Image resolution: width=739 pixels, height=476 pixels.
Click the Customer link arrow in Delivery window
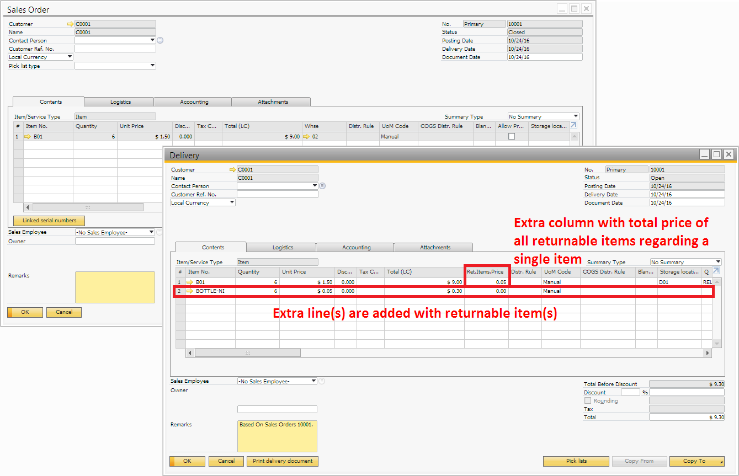coord(232,170)
